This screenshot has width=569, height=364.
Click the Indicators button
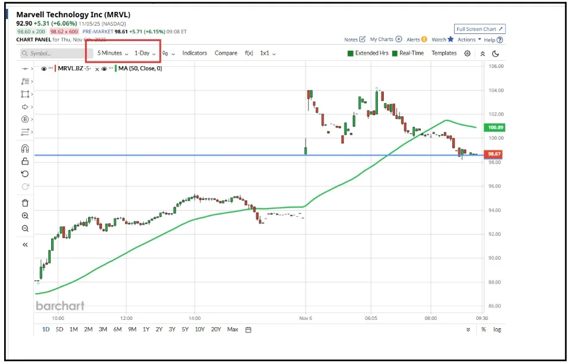(x=194, y=53)
